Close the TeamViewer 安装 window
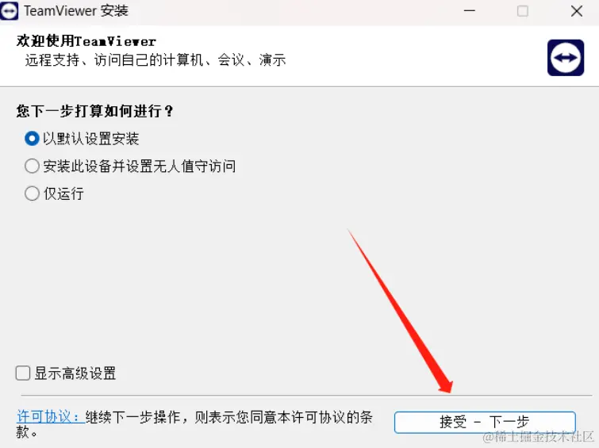Viewport: 599px width, 448px height. tap(577, 11)
